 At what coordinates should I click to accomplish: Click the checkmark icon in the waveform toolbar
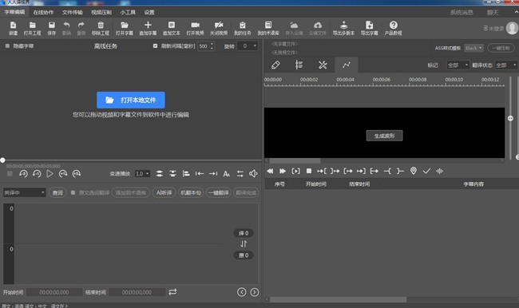pyautogui.click(x=426, y=171)
